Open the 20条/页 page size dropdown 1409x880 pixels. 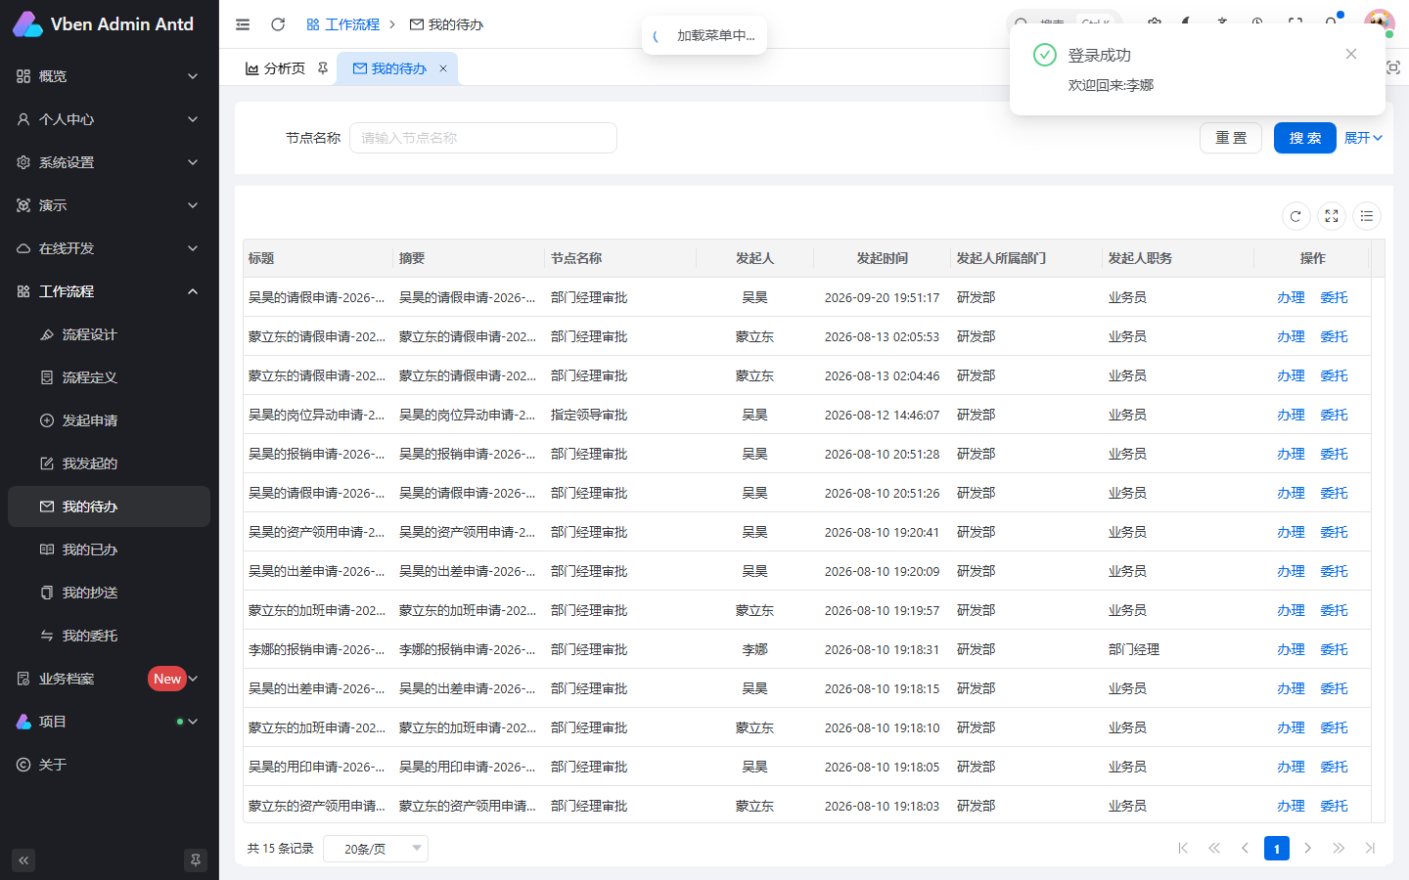tap(376, 849)
